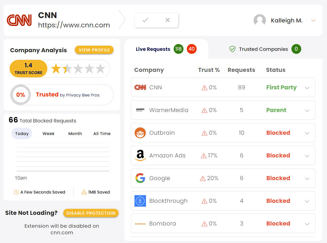Image resolution: width=327 pixels, height=243 pixels.
Task: Click the Outbrain logo
Action: pos(140,133)
